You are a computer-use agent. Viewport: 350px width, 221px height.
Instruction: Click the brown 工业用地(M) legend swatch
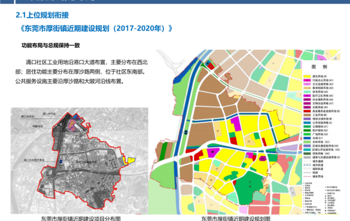tap(307, 115)
